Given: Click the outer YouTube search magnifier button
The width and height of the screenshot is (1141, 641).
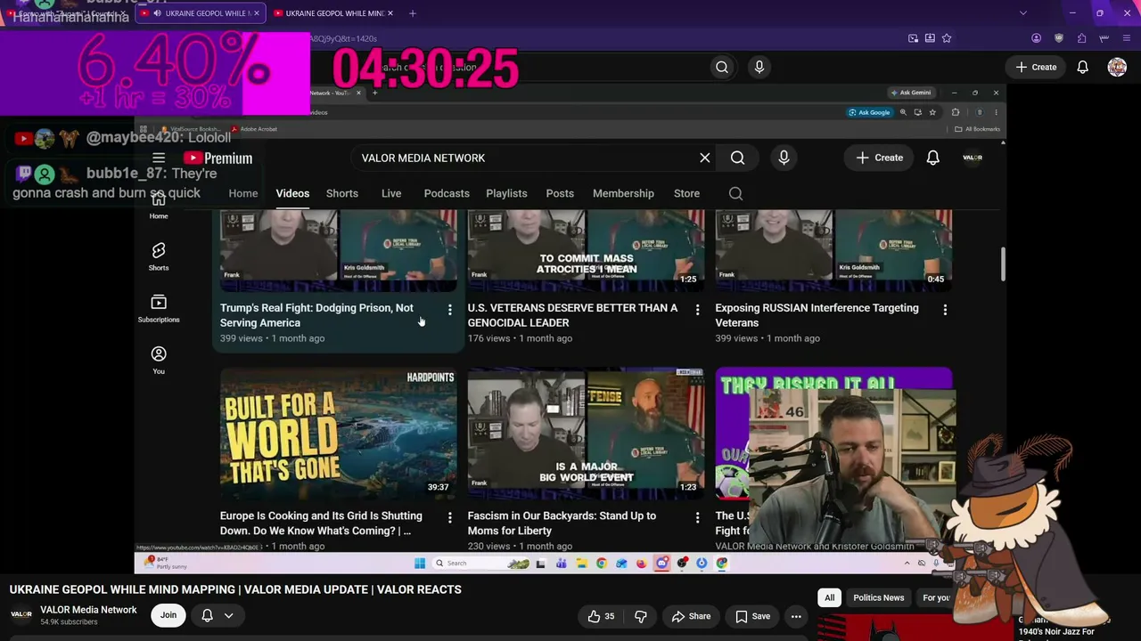Looking at the screenshot, I should pyautogui.click(x=722, y=67).
